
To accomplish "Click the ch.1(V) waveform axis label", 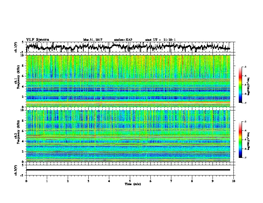I will pyautogui.click(x=16, y=47).
